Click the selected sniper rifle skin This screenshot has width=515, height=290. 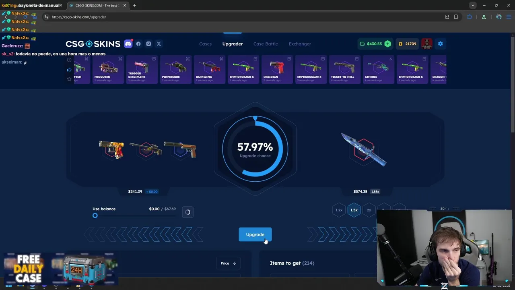pos(146,149)
